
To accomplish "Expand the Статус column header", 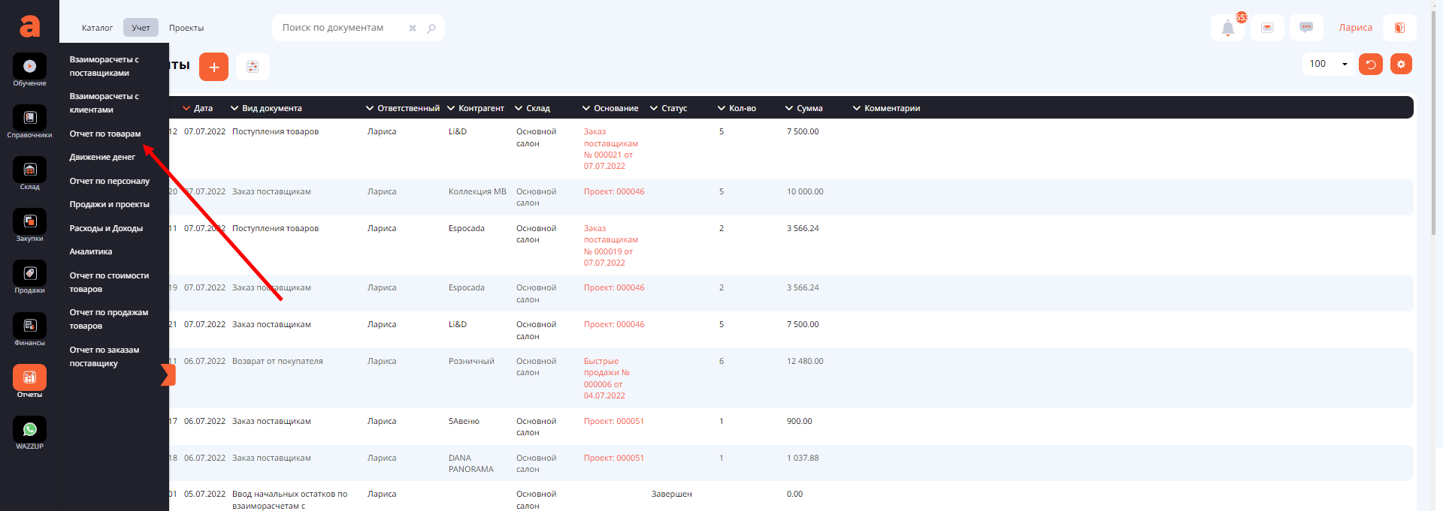I will (x=668, y=108).
